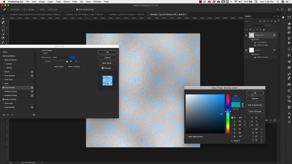This screenshot has width=292, height=164.
Task: Toggle the Preview checkbox in Layer Style
Action: 103,68
